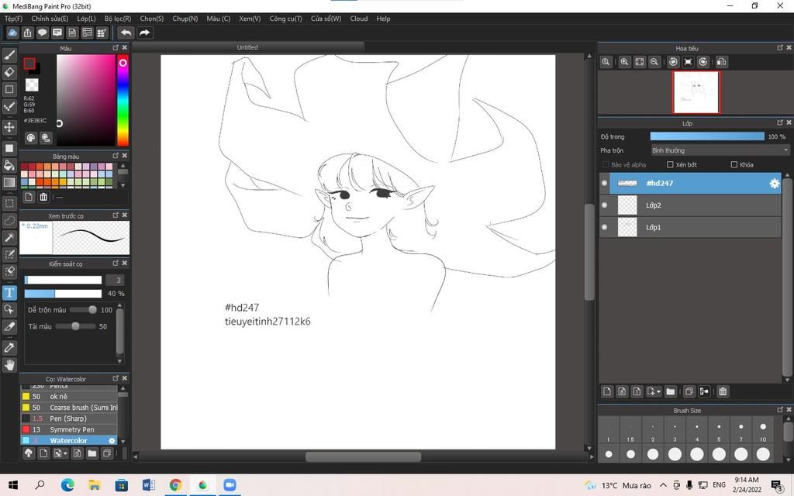Image resolution: width=794 pixels, height=496 pixels.
Task: Open the Cửa sổ(W) menu
Action: pyautogui.click(x=326, y=19)
